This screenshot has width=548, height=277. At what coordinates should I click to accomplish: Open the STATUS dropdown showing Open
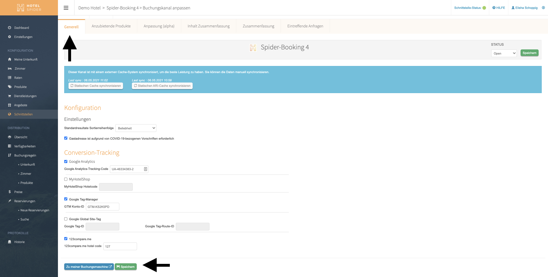click(x=504, y=53)
